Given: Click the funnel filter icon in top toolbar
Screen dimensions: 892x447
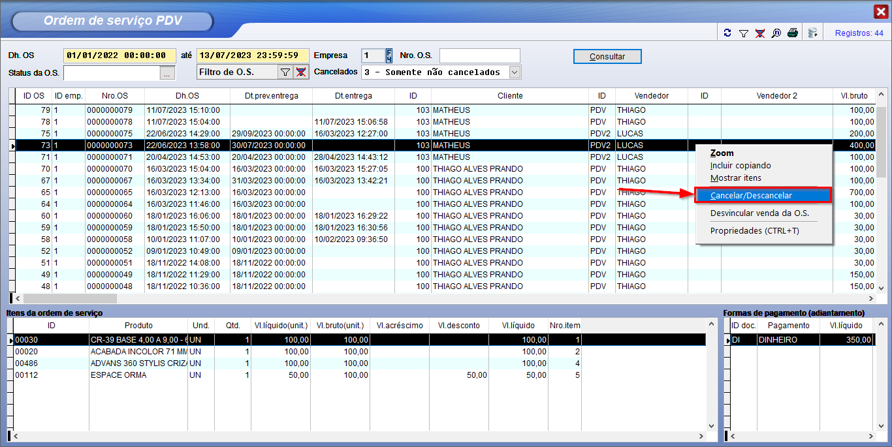Looking at the screenshot, I should point(743,33).
